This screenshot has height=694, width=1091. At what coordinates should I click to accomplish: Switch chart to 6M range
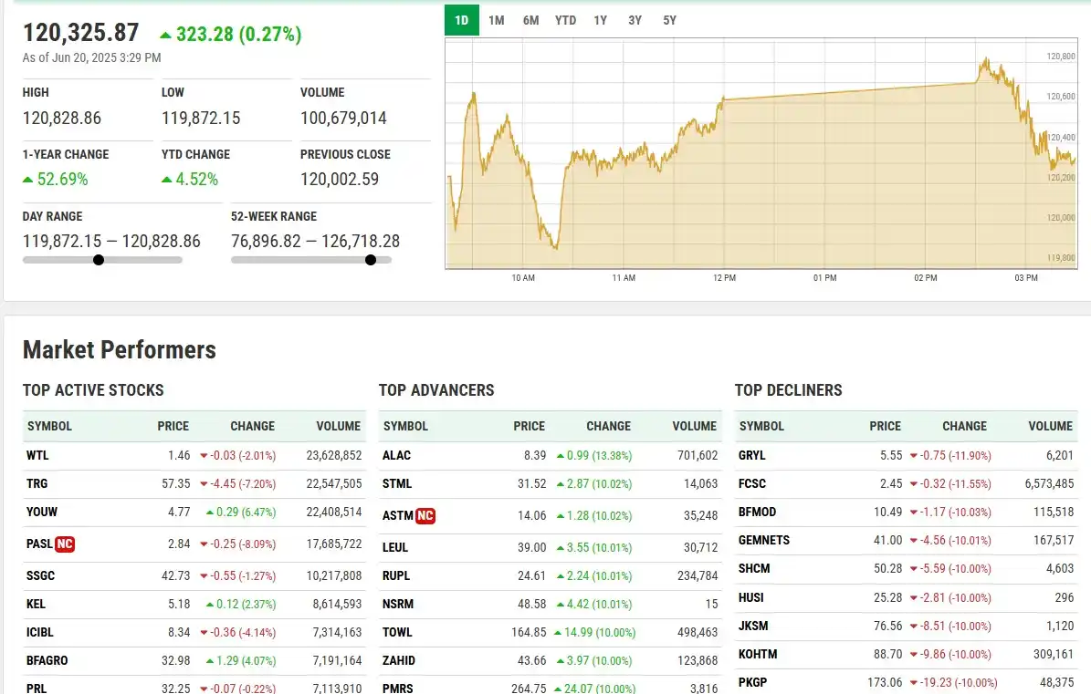tap(530, 20)
